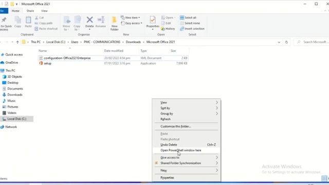Switch to the Home ribbon tab
Image resolution: width=329 pixels, height=185 pixels.
15,11
